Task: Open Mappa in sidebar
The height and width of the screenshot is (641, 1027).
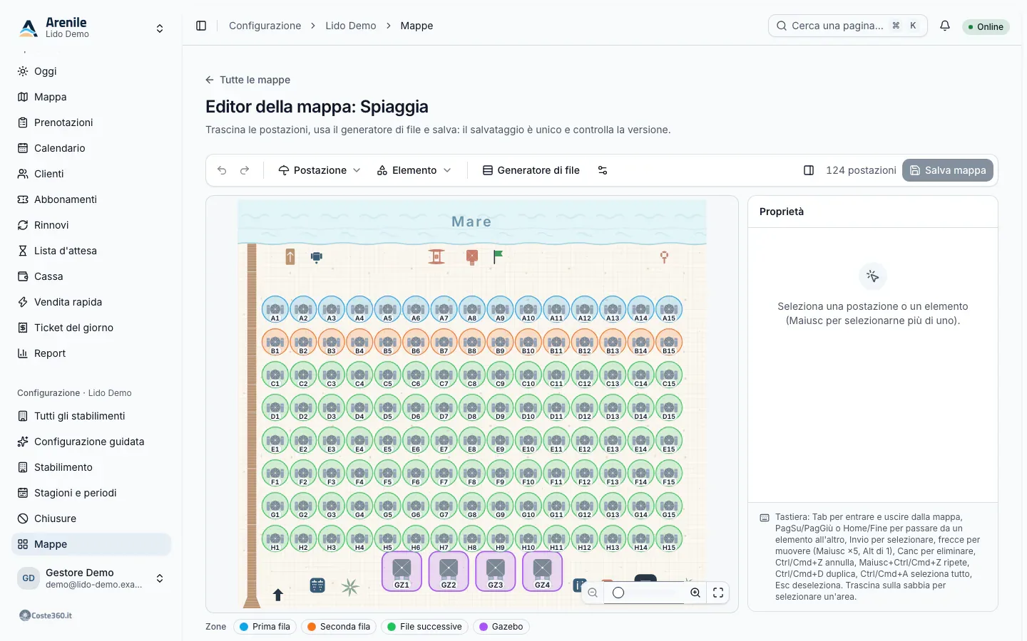Action: 91,97
